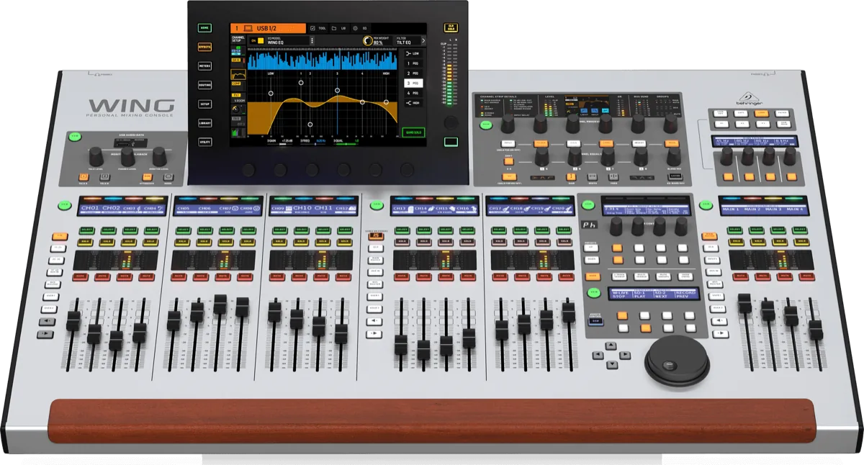The width and height of the screenshot is (864, 465).
Task: Open the HOME screen button
Action: [204, 28]
